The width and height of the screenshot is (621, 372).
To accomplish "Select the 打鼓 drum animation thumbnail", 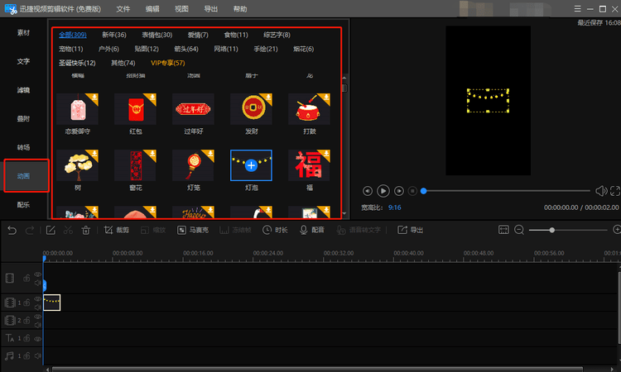I will click(310, 109).
